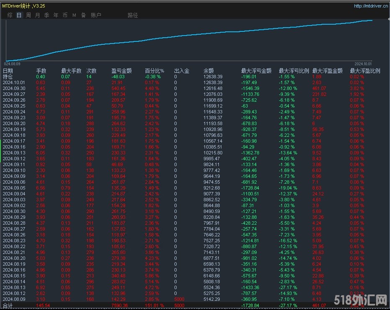Open the 备 tab
This screenshot has width=390, height=310.
coord(83,15)
